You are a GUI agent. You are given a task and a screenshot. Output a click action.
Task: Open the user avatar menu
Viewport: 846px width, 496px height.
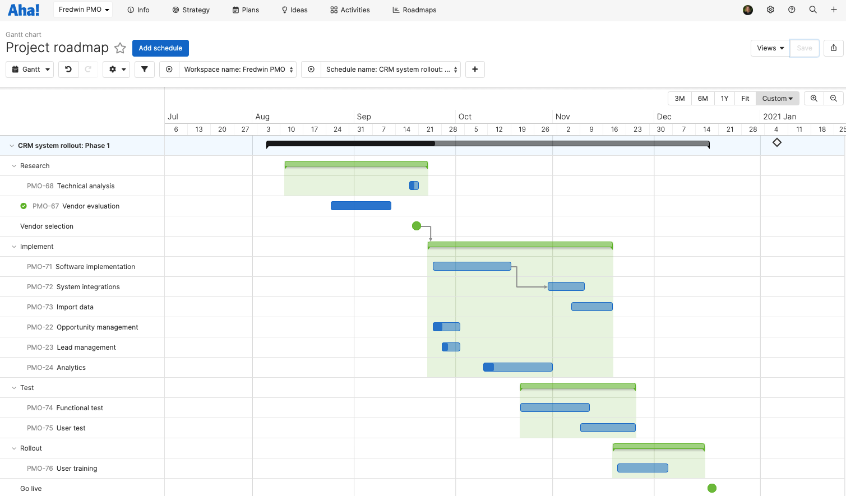click(x=748, y=10)
